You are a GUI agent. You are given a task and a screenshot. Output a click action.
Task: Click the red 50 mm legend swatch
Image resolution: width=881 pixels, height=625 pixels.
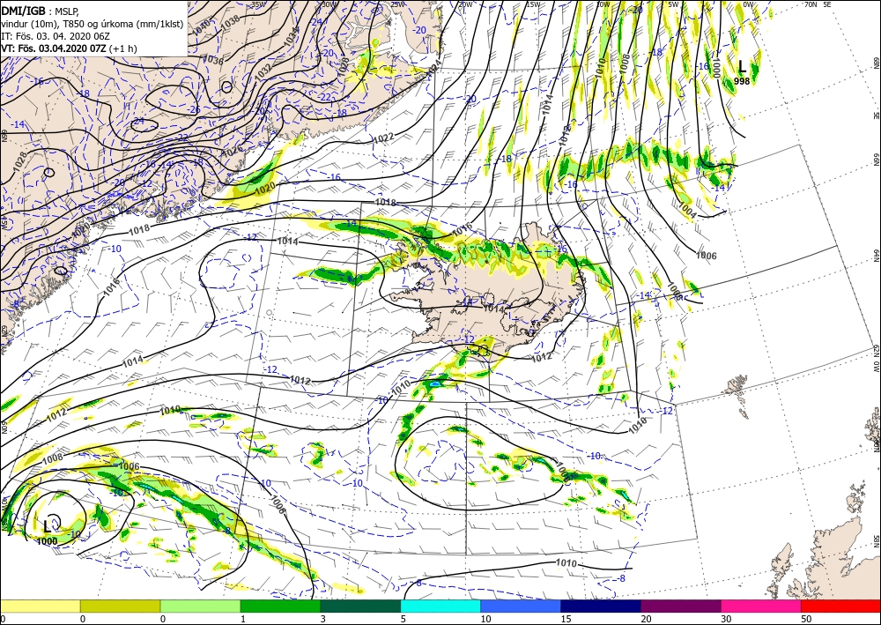pos(840,606)
